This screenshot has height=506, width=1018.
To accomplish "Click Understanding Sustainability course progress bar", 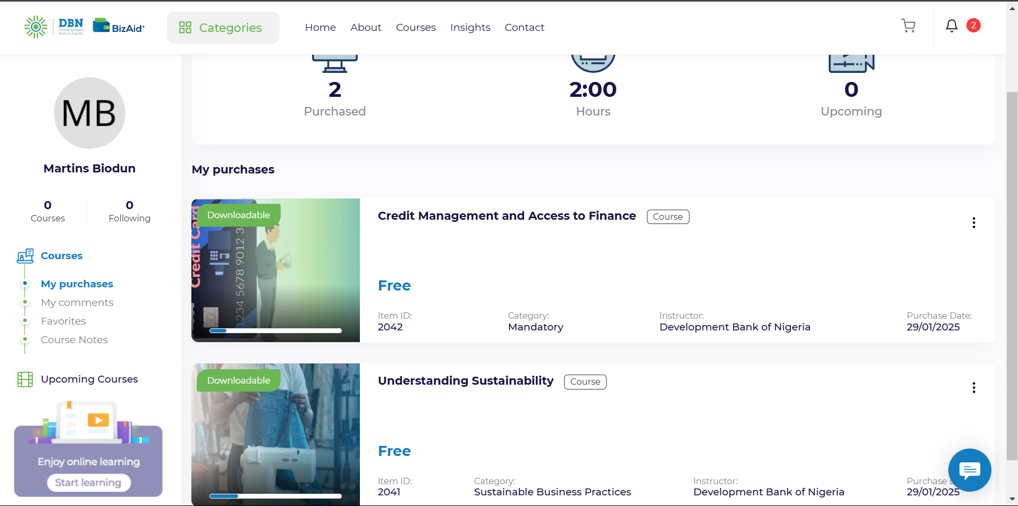I will click(275, 496).
